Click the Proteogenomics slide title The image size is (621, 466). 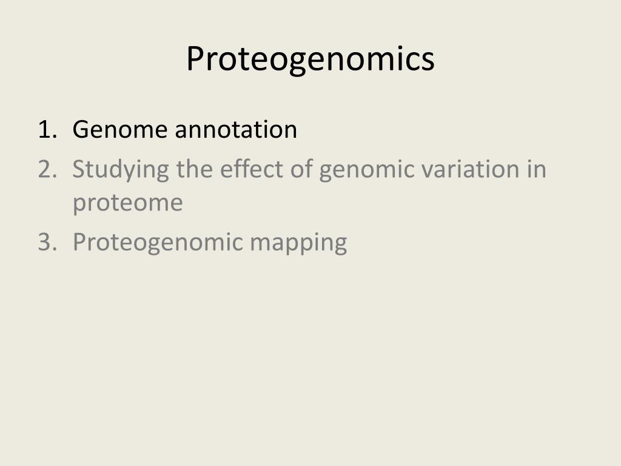click(310, 59)
